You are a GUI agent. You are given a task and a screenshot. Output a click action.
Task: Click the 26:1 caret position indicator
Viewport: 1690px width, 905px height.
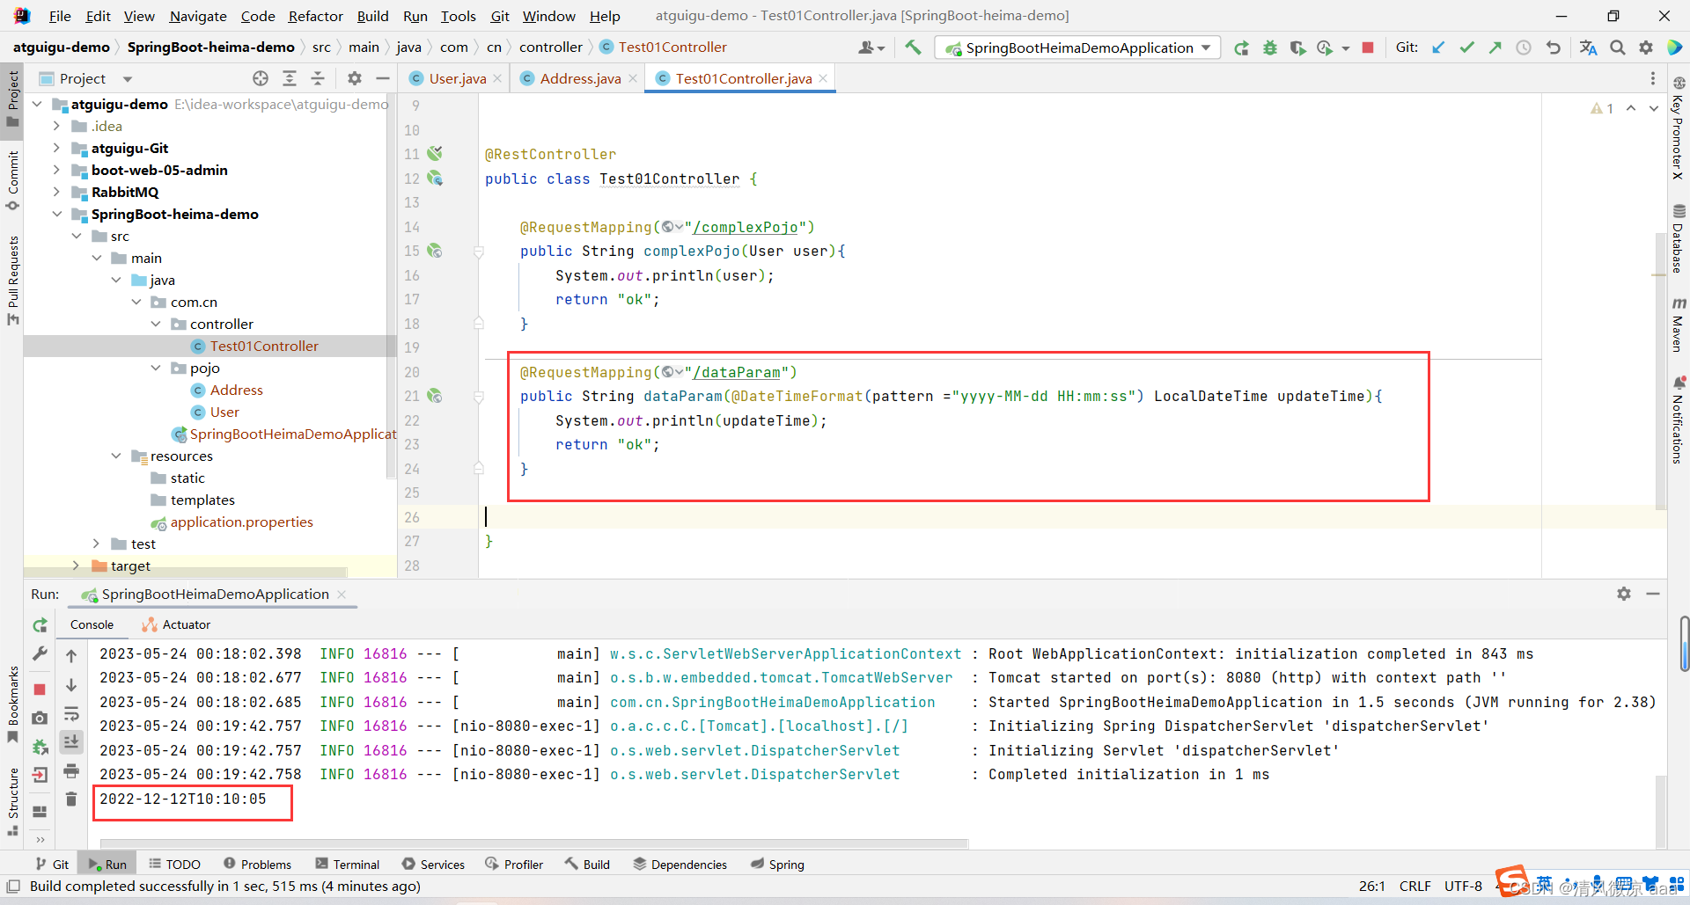pyautogui.click(x=1371, y=886)
